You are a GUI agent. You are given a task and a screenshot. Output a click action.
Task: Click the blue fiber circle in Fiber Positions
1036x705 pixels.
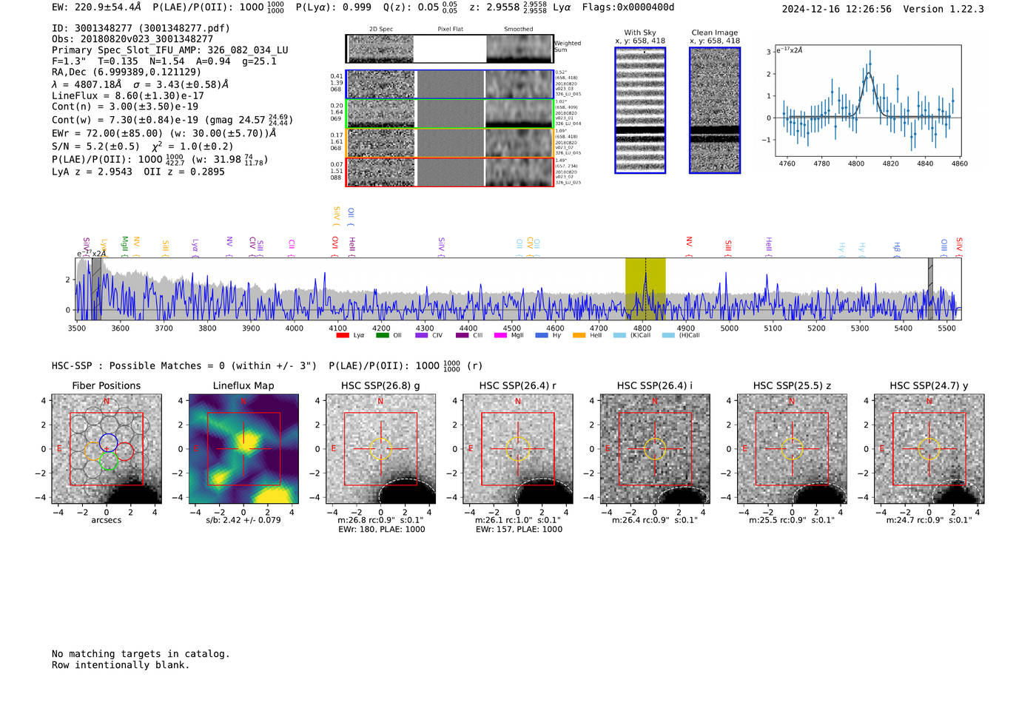pos(108,442)
